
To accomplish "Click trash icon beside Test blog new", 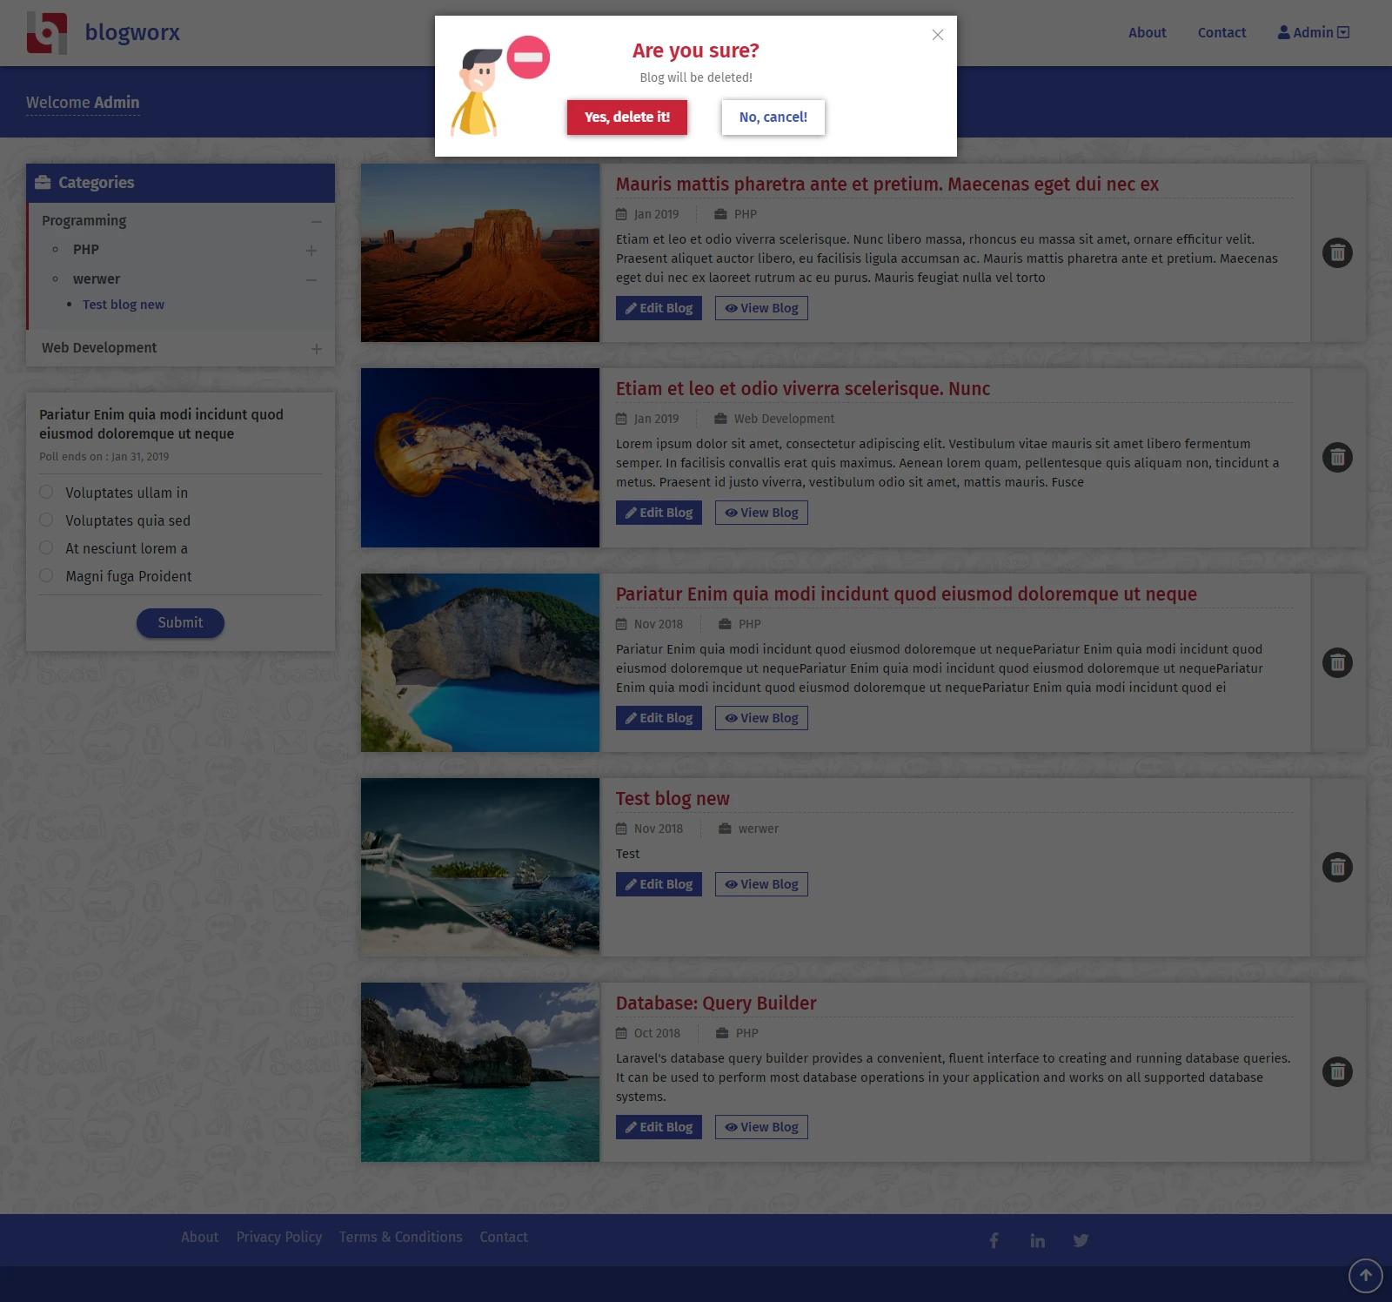I will pos(1337,867).
